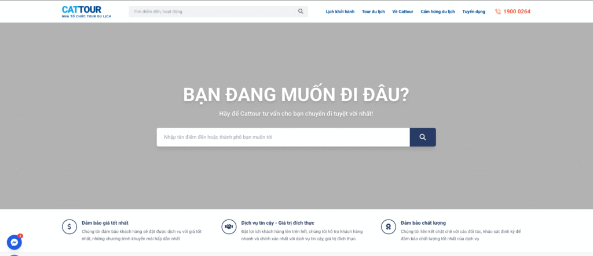Open the Tuyển dụng careers link

[x=474, y=12]
